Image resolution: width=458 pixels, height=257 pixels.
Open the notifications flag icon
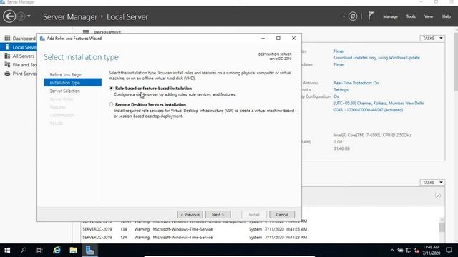tap(371, 16)
